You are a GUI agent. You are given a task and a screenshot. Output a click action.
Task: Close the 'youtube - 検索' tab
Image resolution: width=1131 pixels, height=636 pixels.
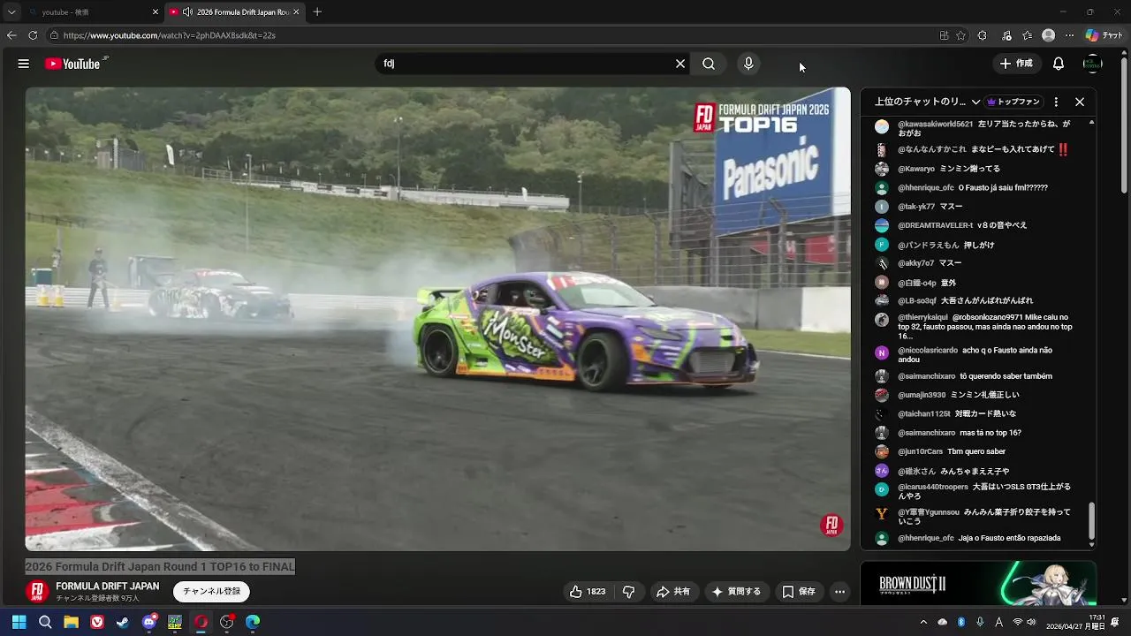click(156, 12)
